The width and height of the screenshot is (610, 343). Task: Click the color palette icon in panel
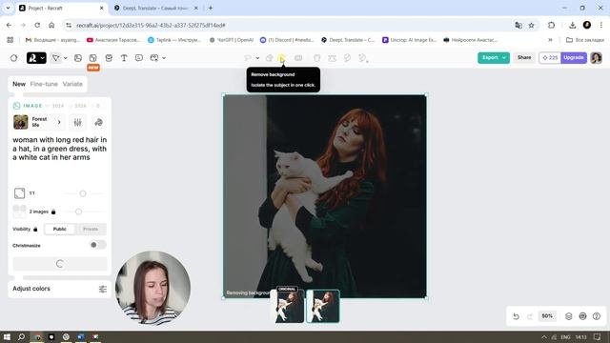tap(99, 123)
